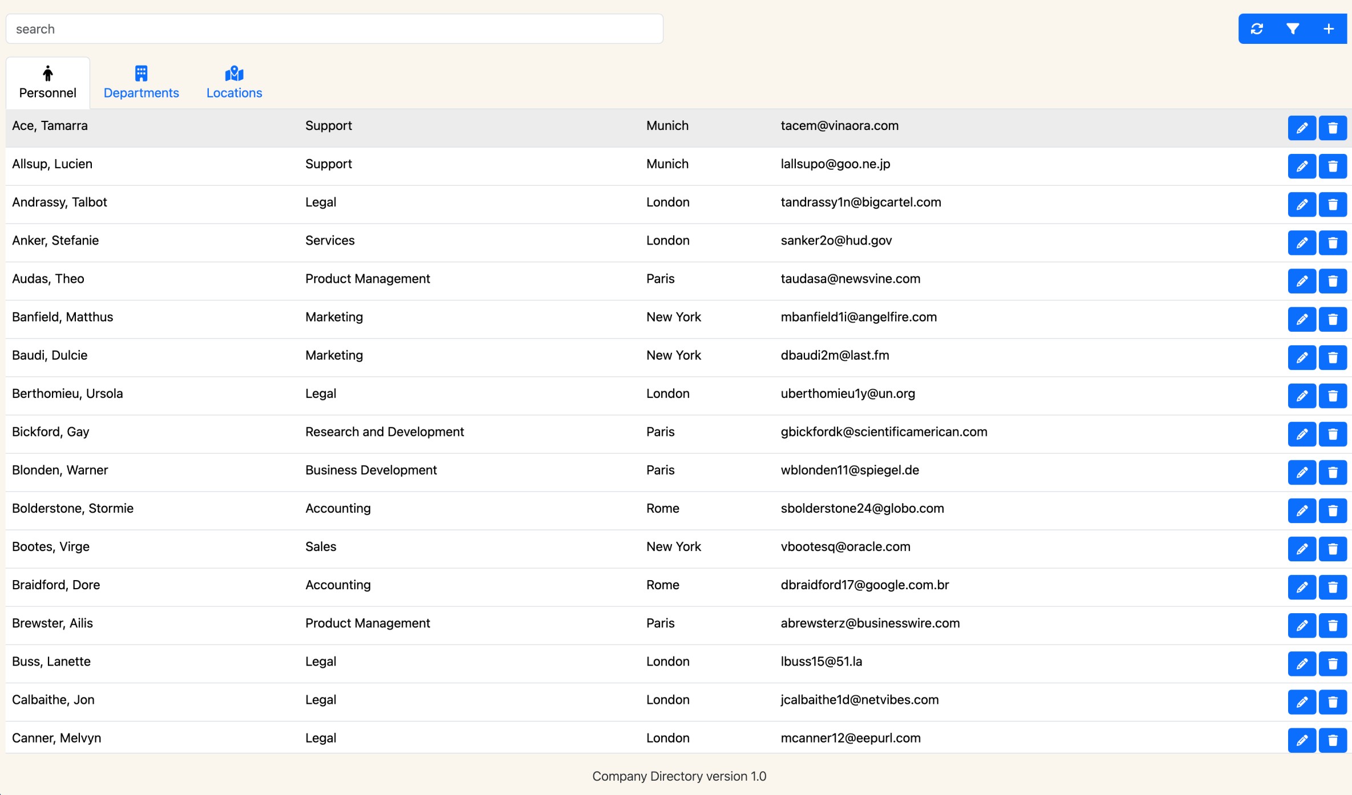Click trash icon for Anker, Stefanie
1352x795 pixels.
[1333, 242]
